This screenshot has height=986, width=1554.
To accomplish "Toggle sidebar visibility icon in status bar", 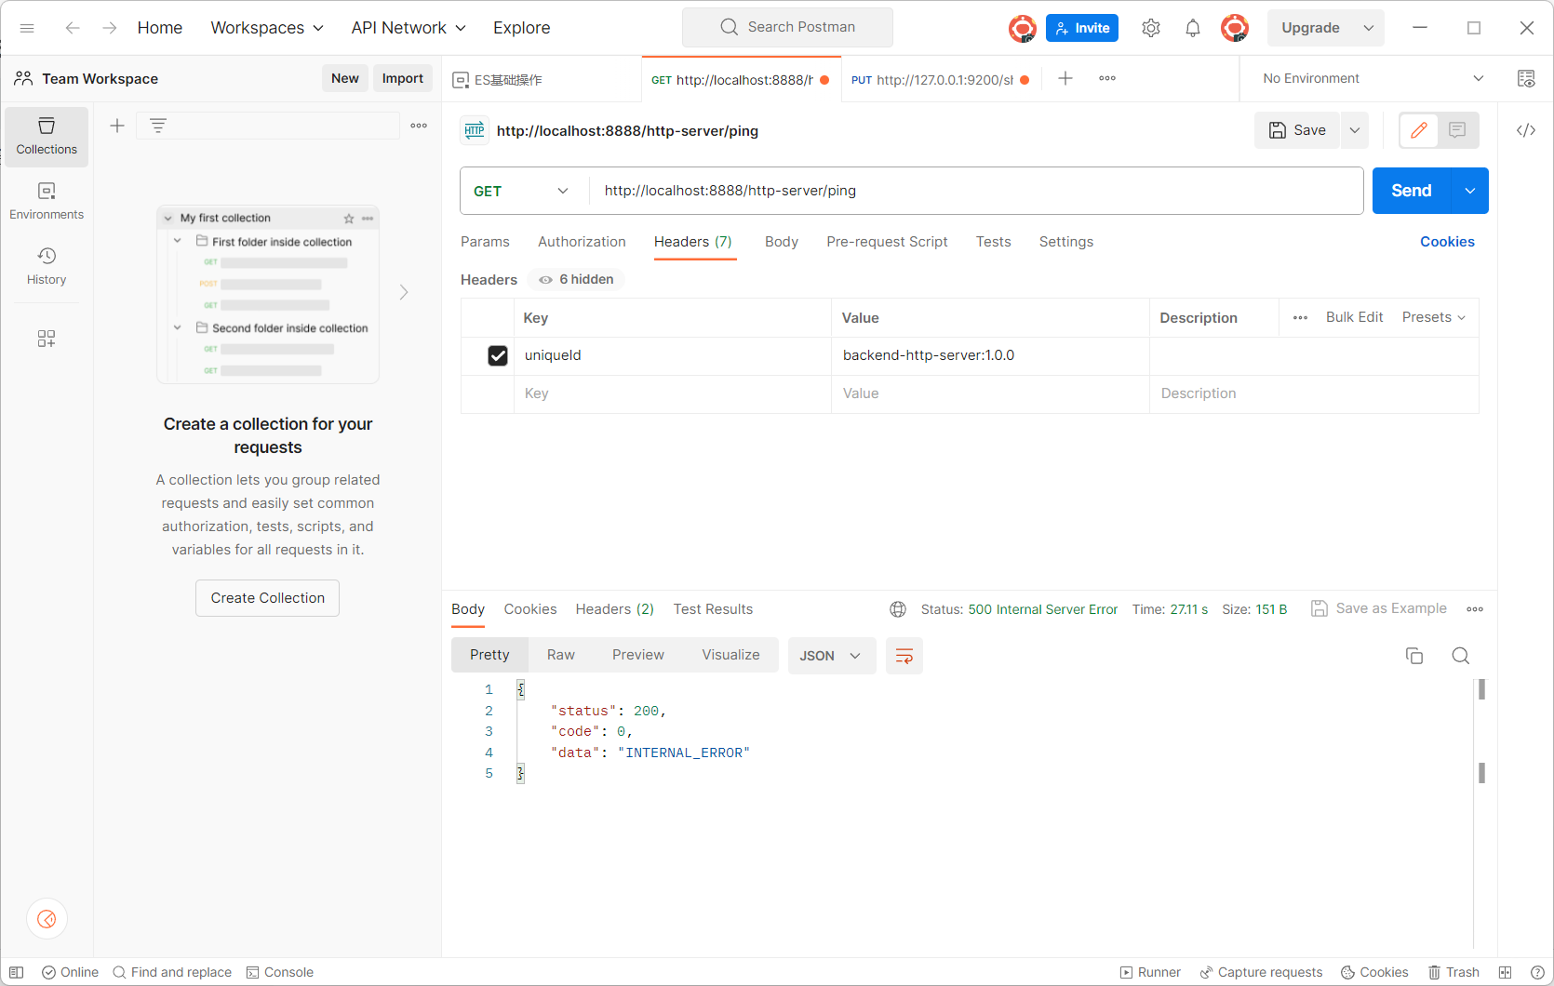I will point(16,972).
